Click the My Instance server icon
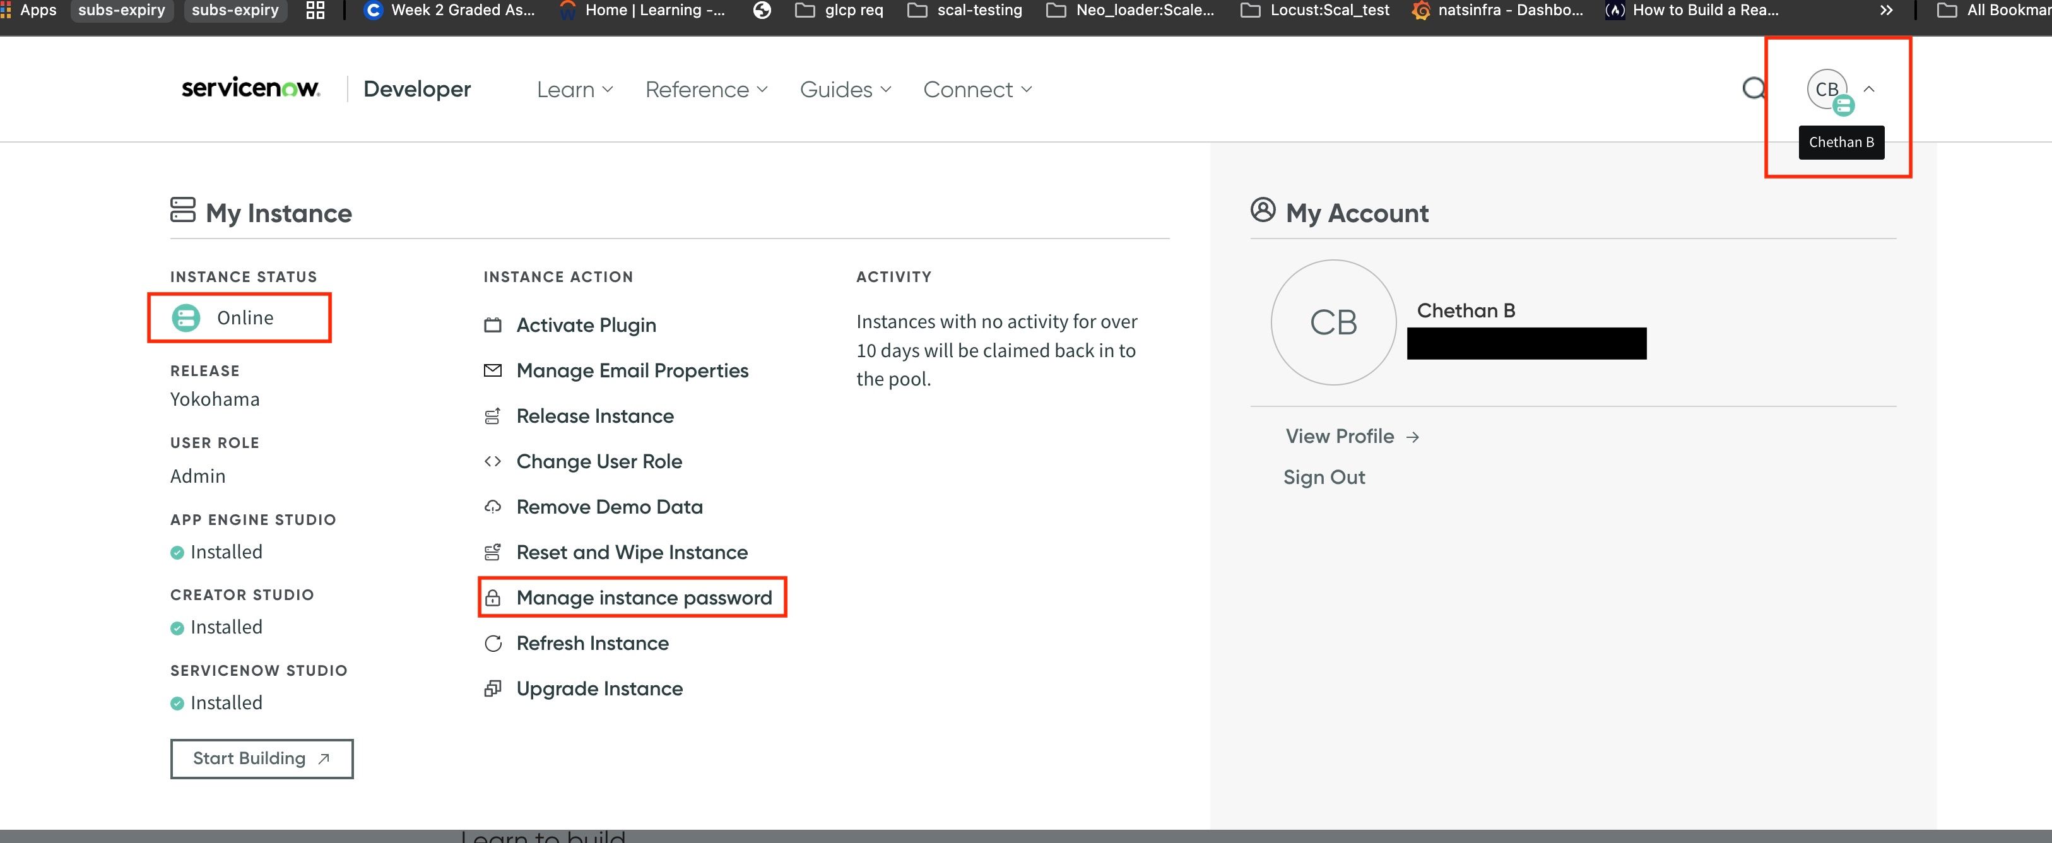This screenshot has height=843, width=2052. pyautogui.click(x=182, y=210)
